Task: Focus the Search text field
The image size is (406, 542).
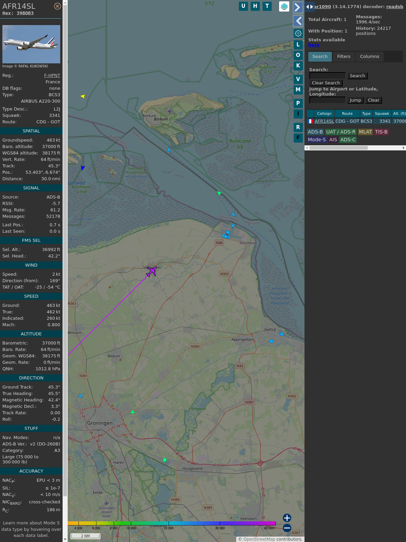Action: 327,76
